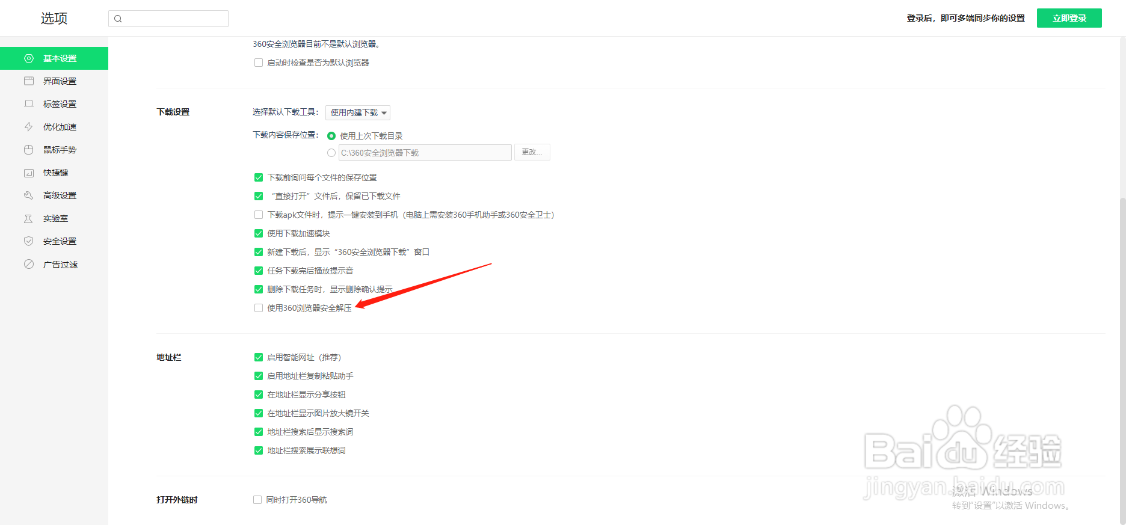Toggle 在地址栏显示图片放大镜开关 checkbox
Screen dimensions: 1126x525
click(259, 413)
